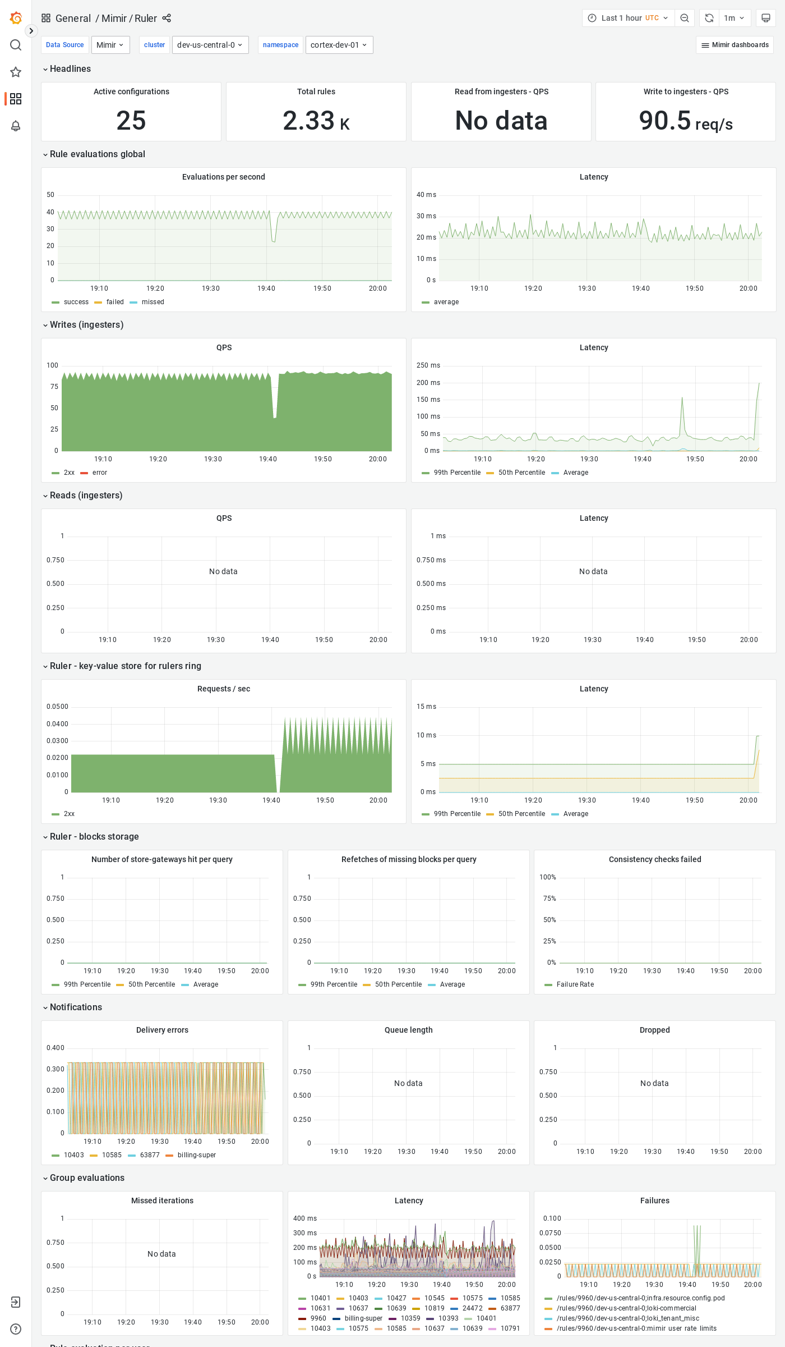The height and width of the screenshot is (1347, 785).
Task: Open refresh interval 1m dropdown
Action: point(734,18)
